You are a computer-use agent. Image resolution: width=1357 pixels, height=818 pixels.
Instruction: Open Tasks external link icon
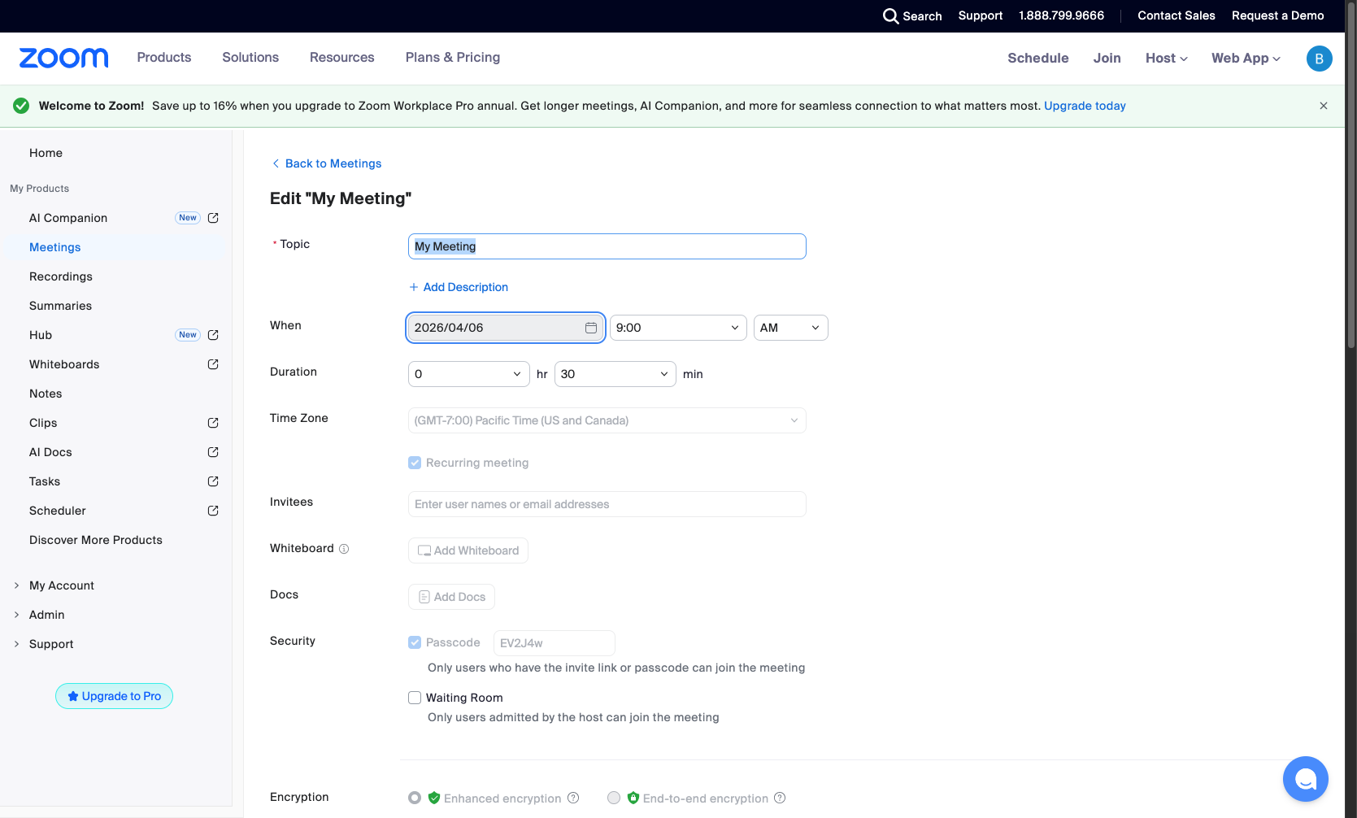pos(213,481)
